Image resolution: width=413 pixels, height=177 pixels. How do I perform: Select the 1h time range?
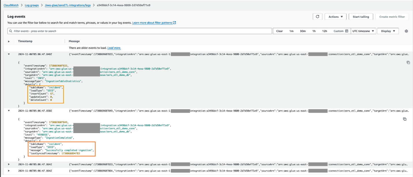click(314, 31)
